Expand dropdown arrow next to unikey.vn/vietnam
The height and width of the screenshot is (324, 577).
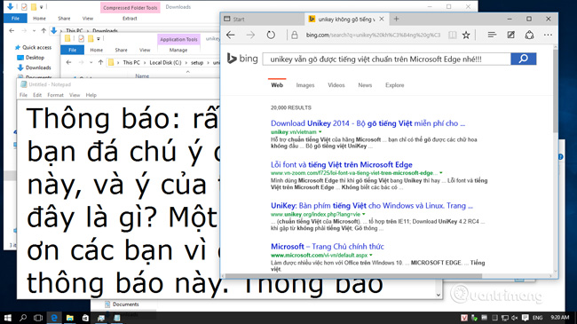(x=320, y=131)
